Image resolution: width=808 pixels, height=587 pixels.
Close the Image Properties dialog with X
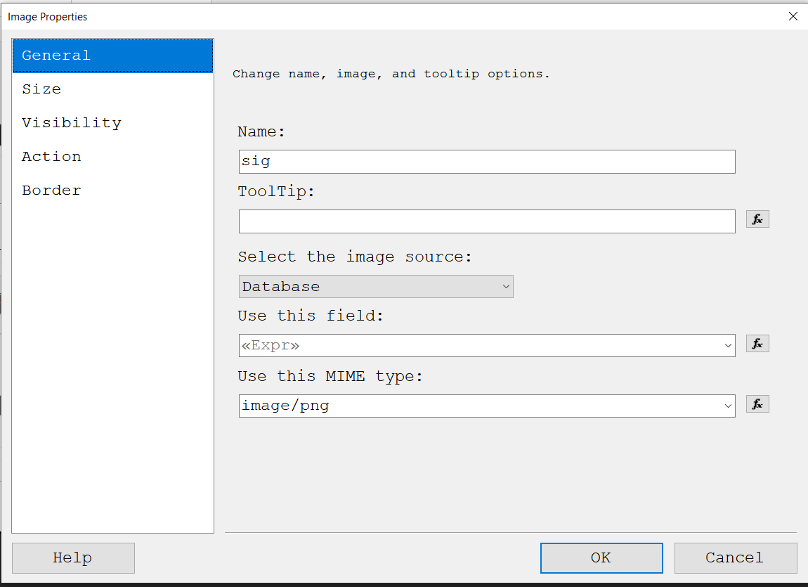pos(793,15)
